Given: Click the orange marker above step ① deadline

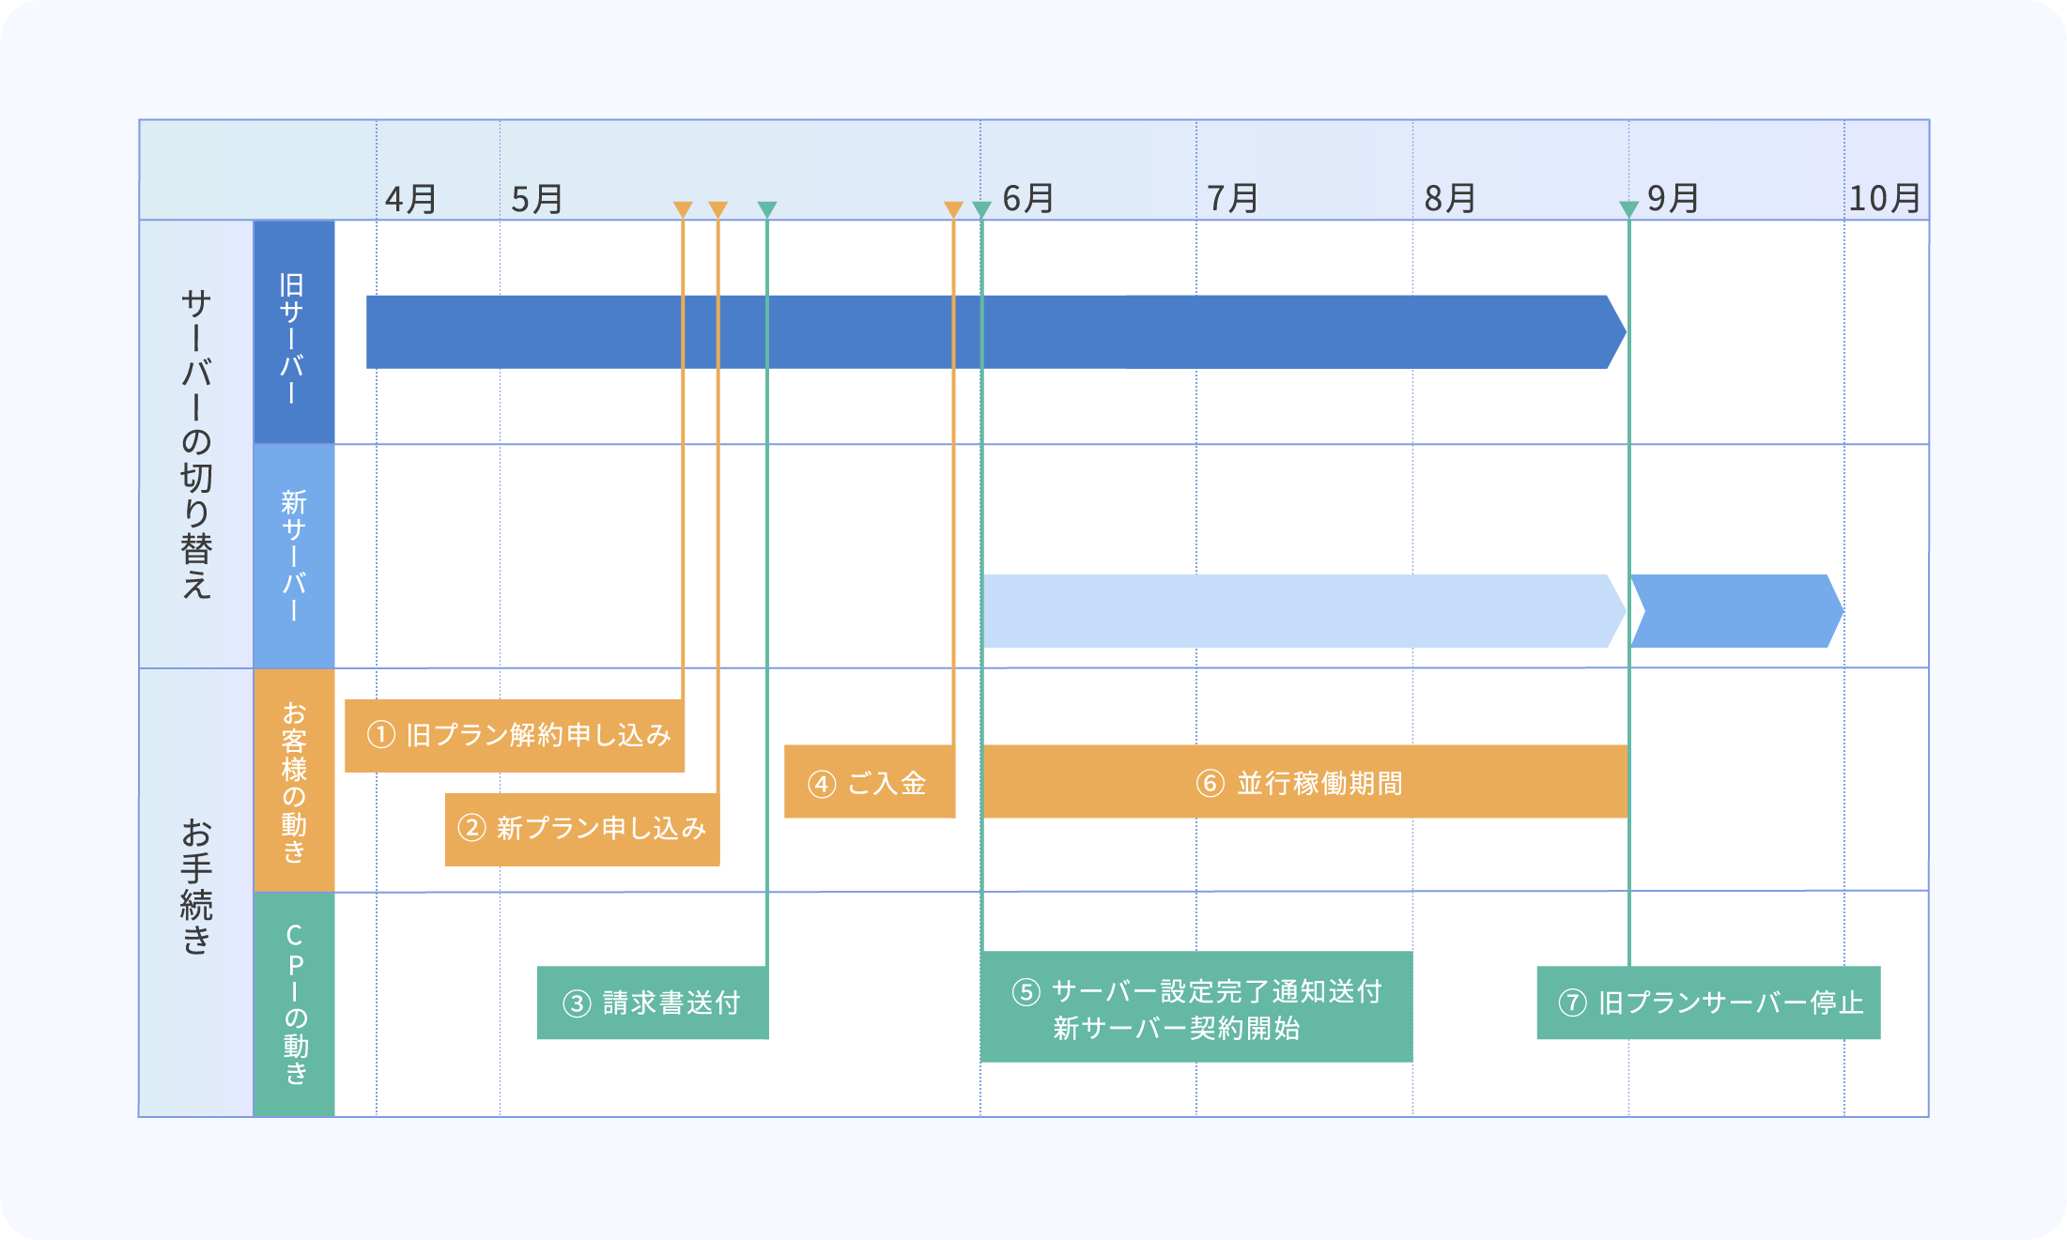Looking at the screenshot, I should tap(682, 208).
